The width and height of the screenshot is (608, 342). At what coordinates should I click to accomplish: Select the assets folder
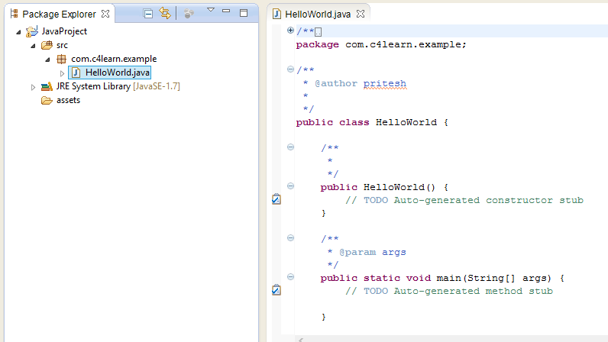[68, 100]
